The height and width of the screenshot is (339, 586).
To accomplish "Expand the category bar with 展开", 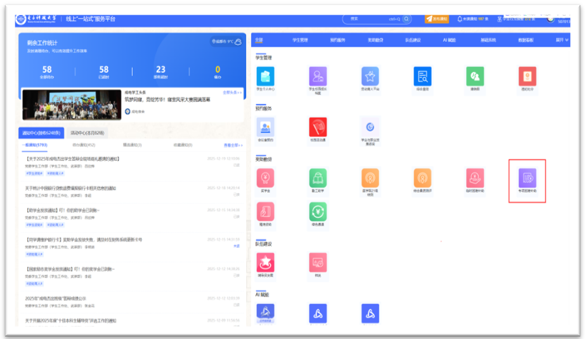I will click(562, 40).
